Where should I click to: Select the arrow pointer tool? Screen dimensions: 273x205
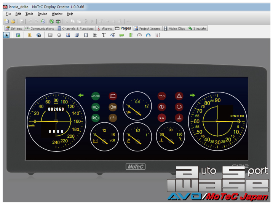click(6, 35)
